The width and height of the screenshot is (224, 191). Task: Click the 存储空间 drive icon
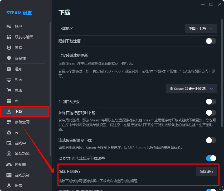point(9,122)
